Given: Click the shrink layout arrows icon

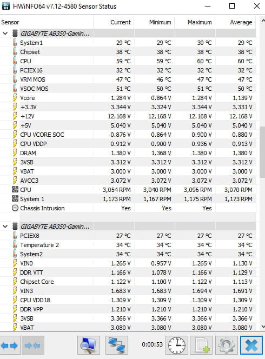Looking at the screenshot, I should 33,345.
